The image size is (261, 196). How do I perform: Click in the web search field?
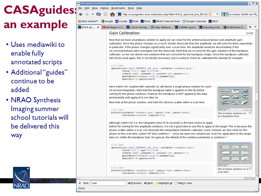pyautogui.click(x=241, y=14)
